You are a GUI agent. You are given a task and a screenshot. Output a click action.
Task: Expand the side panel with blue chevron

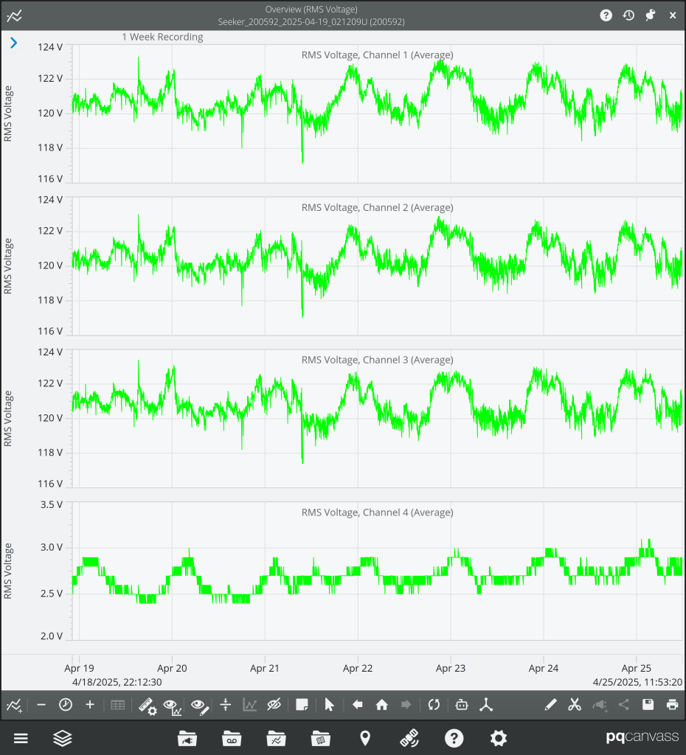[x=13, y=44]
